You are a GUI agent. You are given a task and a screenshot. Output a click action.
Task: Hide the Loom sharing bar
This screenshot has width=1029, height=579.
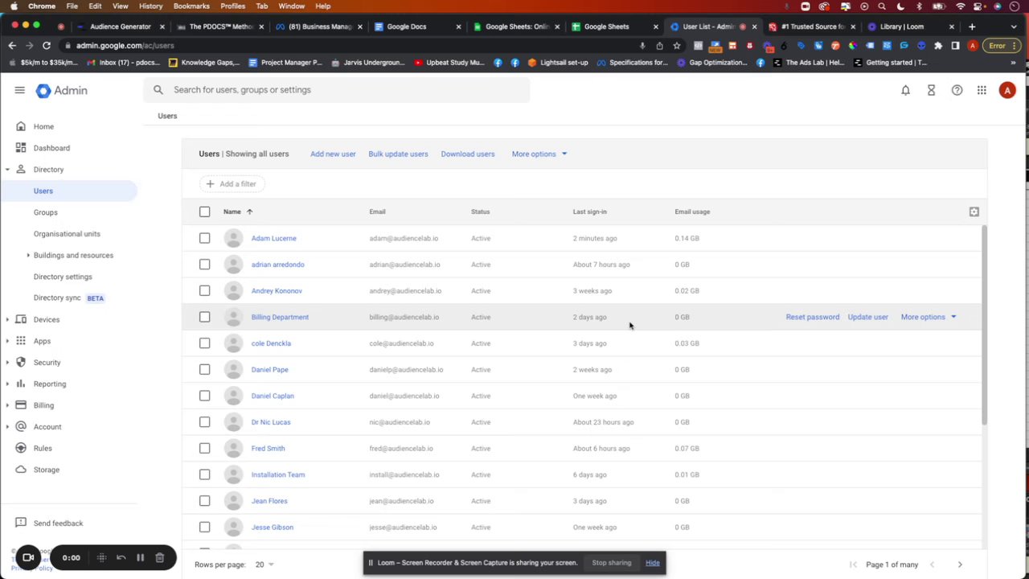(x=652, y=563)
